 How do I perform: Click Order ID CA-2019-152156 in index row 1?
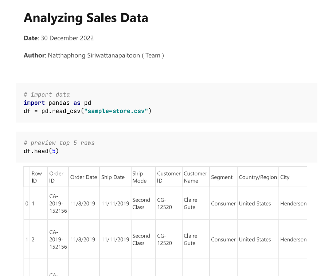tap(58, 239)
